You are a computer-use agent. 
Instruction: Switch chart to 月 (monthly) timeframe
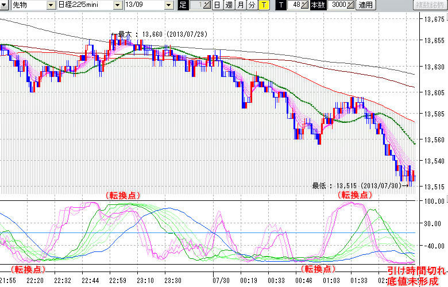click(x=241, y=5)
